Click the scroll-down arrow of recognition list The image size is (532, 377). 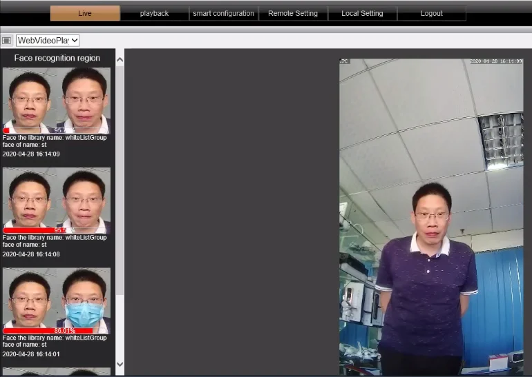click(120, 364)
